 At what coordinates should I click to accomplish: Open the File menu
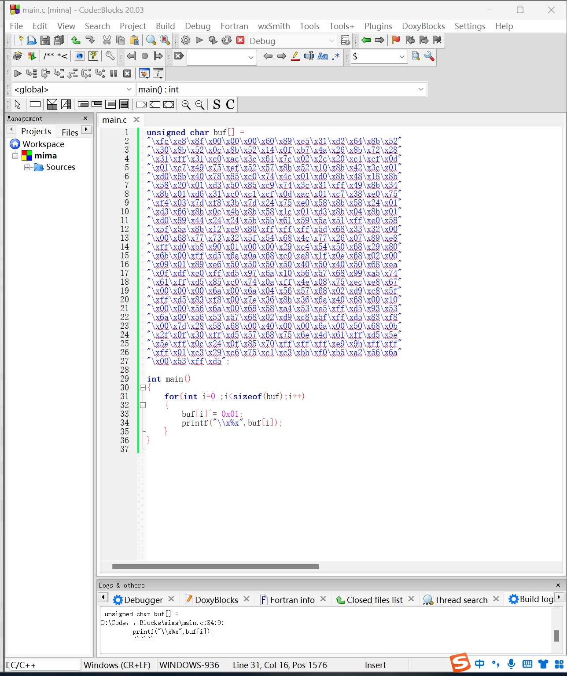[x=16, y=26]
